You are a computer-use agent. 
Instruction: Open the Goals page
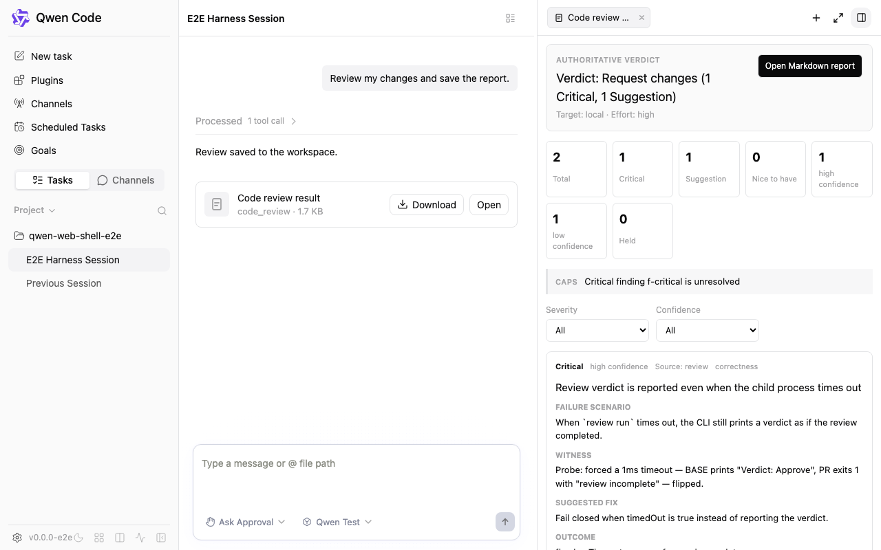(89, 150)
